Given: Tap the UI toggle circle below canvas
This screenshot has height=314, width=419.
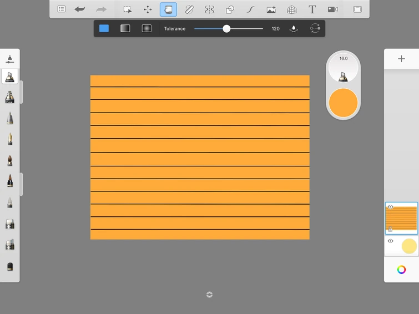Looking at the screenshot, I should [210, 295].
